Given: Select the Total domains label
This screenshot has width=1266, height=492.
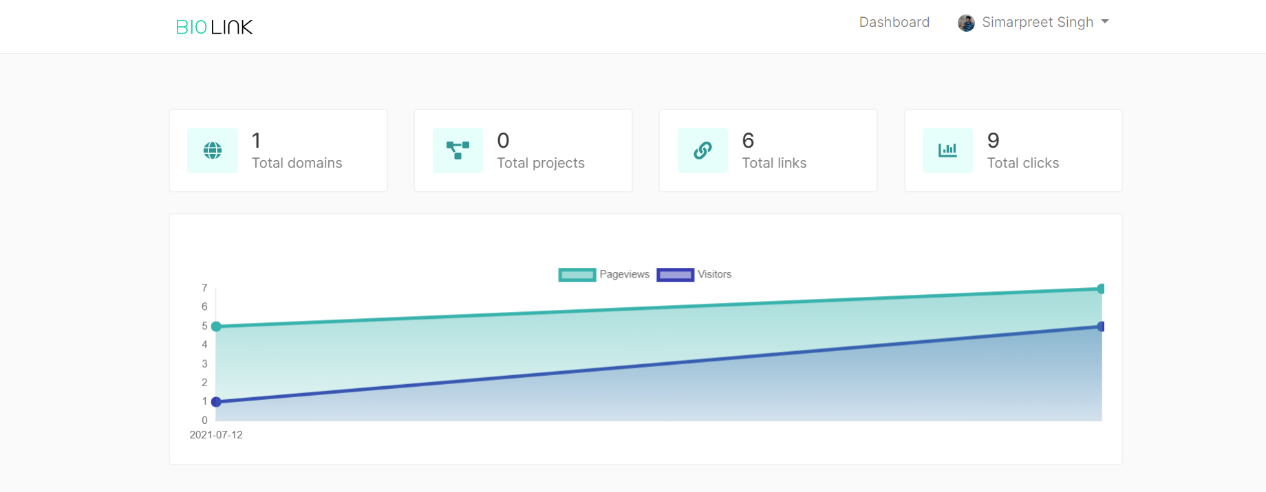Looking at the screenshot, I should click(297, 163).
